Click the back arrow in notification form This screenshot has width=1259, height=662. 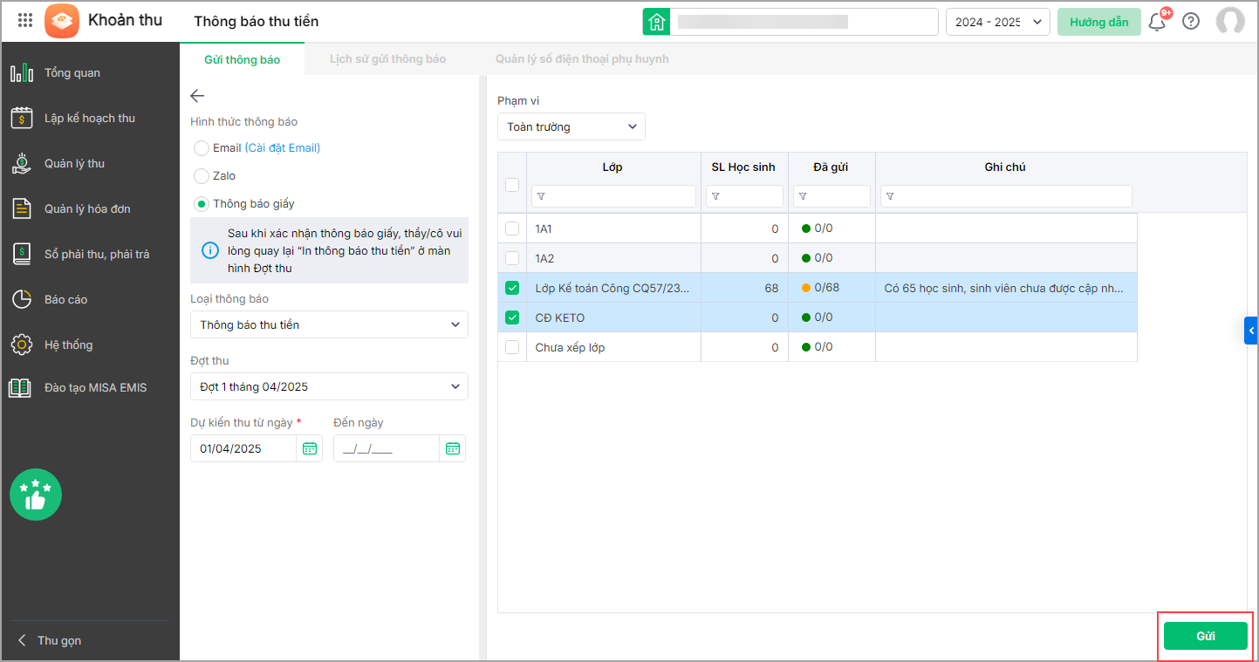[197, 96]
